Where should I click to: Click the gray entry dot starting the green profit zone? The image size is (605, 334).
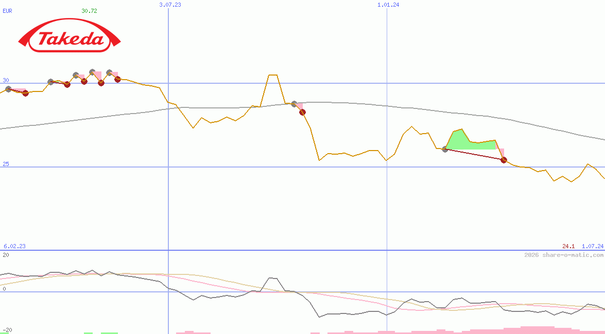pos(445,149)
